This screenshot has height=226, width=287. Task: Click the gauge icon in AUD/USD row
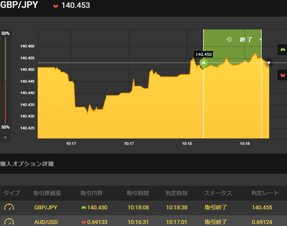(9, 222)
